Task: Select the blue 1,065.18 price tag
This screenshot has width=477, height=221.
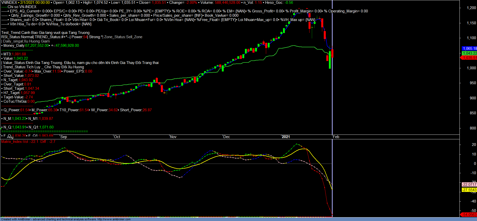Action: tap(469, 49)
